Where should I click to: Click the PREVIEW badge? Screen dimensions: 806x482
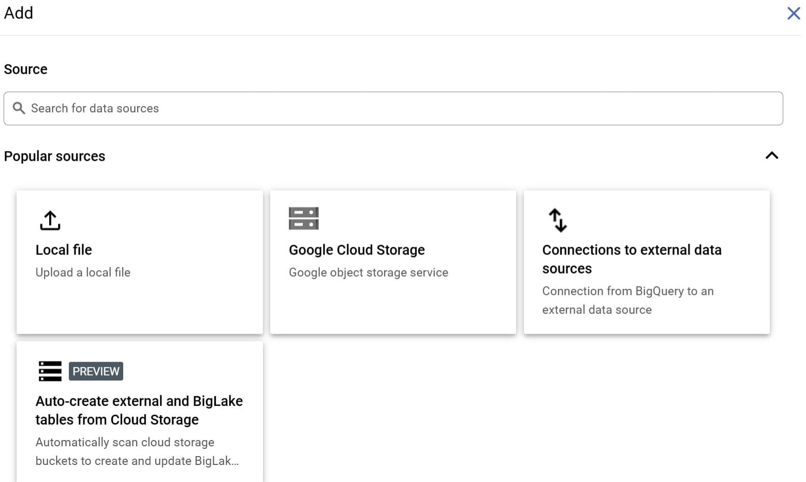tap(96, 371)
